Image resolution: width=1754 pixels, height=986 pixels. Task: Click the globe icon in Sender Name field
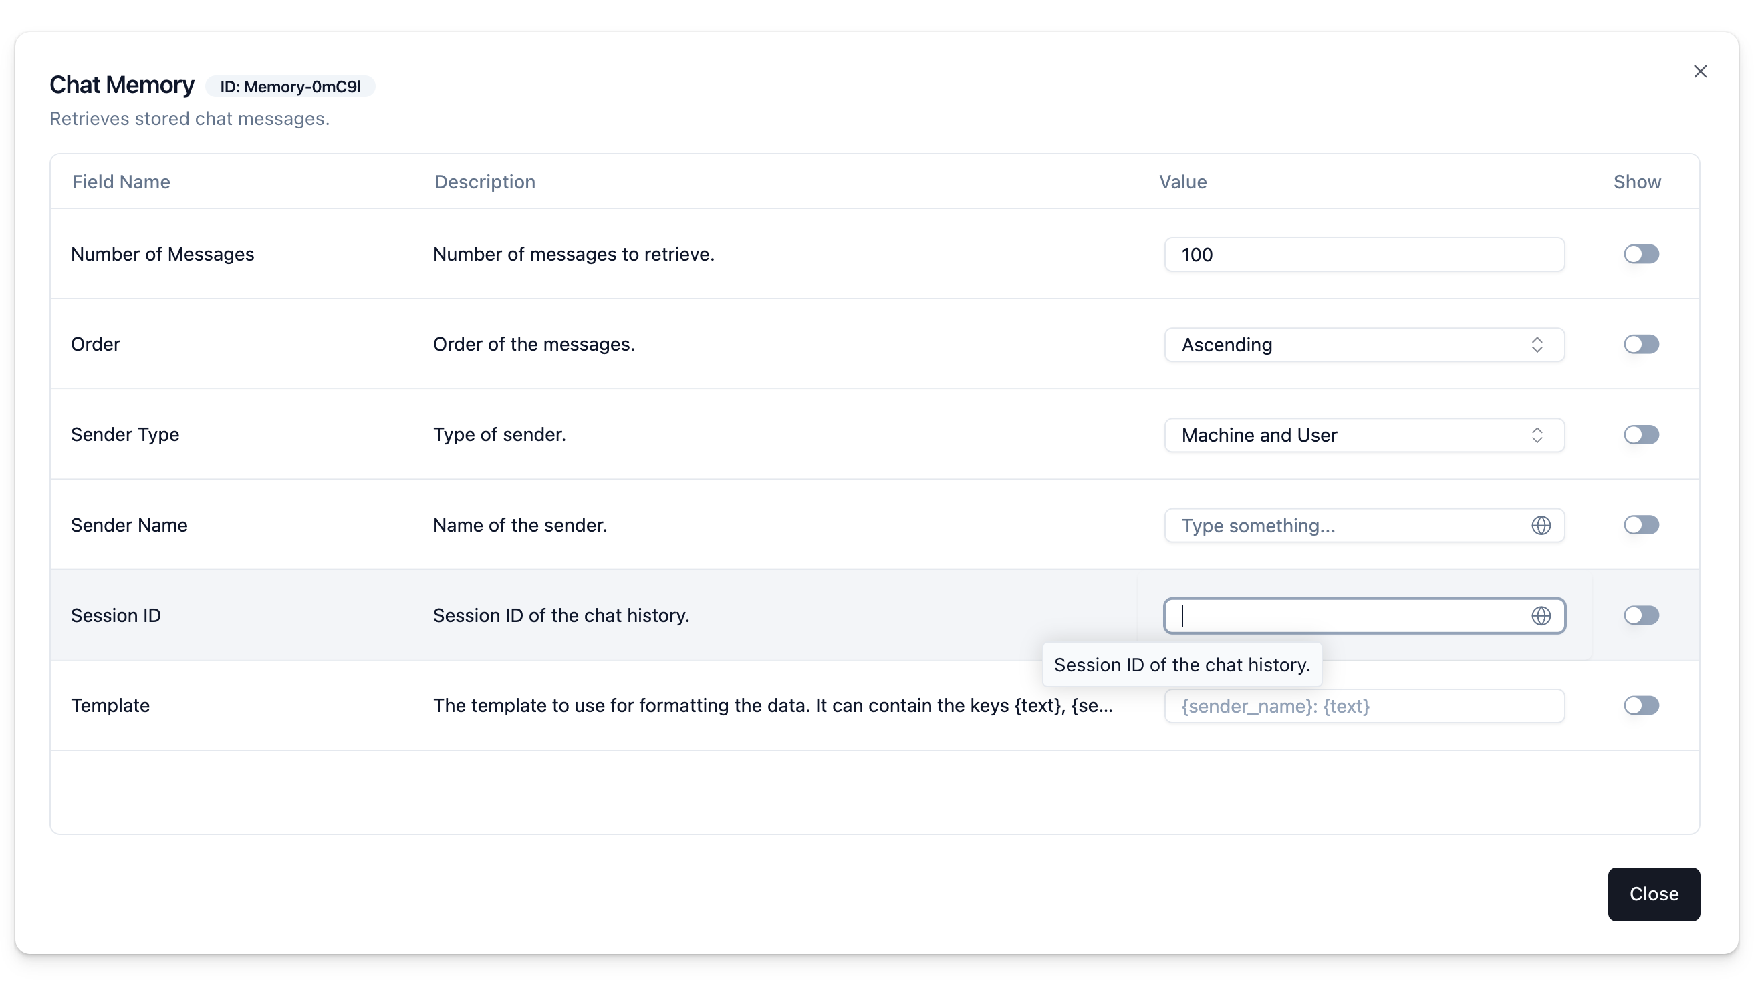tap(1541, 525)
